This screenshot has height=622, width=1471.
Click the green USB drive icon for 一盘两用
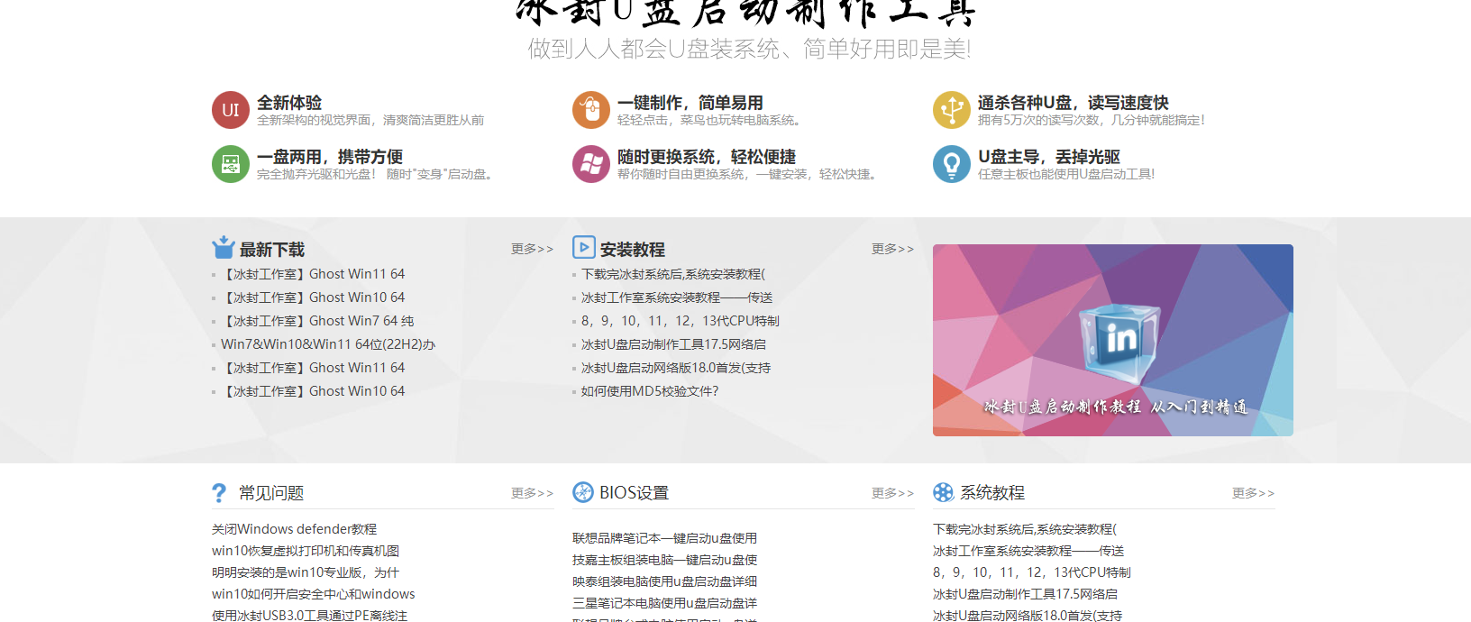(x=231, y=164)
